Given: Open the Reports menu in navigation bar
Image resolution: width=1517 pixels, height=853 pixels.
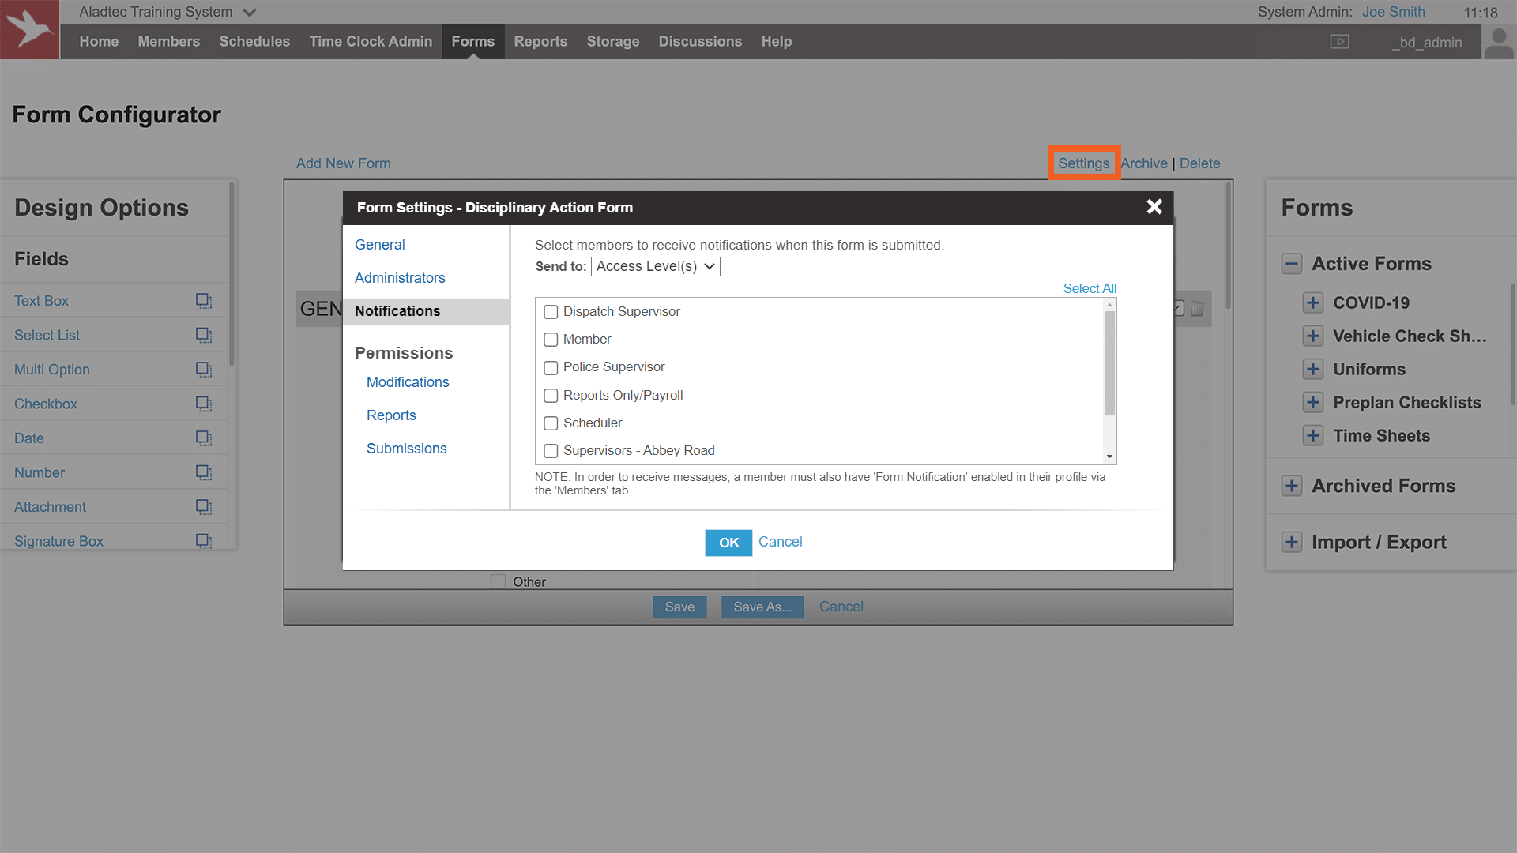Looking at the screenshot, I should pos(540,42).
